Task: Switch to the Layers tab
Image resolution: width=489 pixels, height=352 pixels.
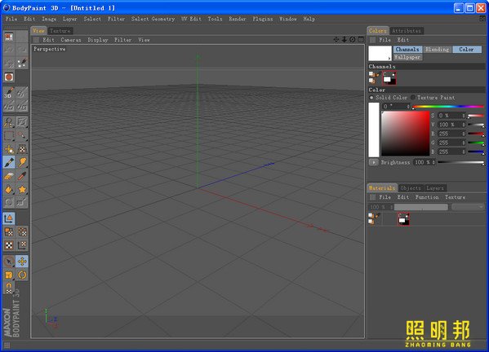Action: pos(435,188)
